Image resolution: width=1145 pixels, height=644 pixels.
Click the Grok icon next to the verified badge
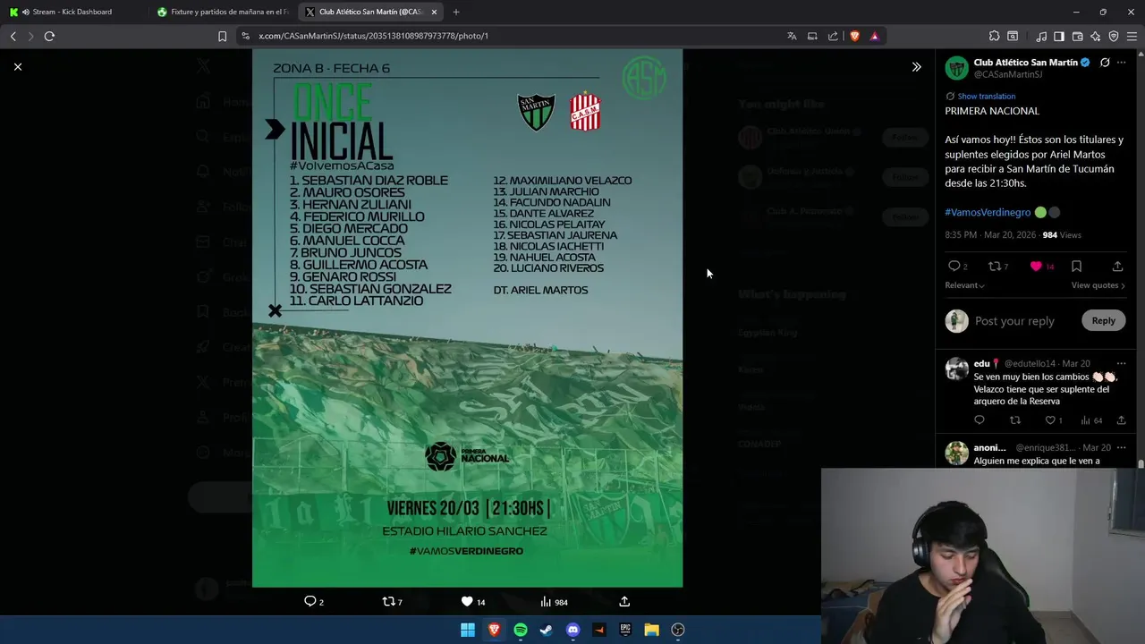[1105, 63]
